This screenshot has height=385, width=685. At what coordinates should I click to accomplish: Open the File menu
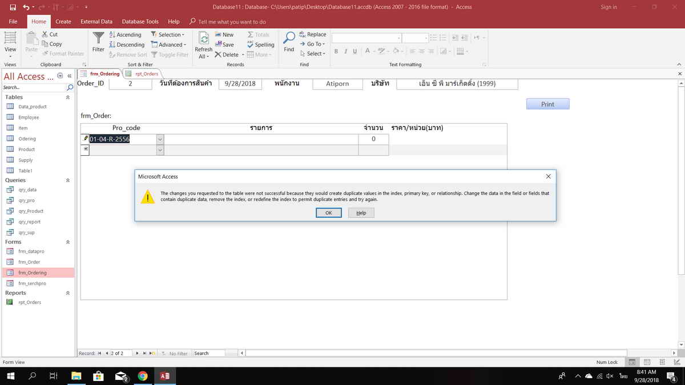coord(13,22)
